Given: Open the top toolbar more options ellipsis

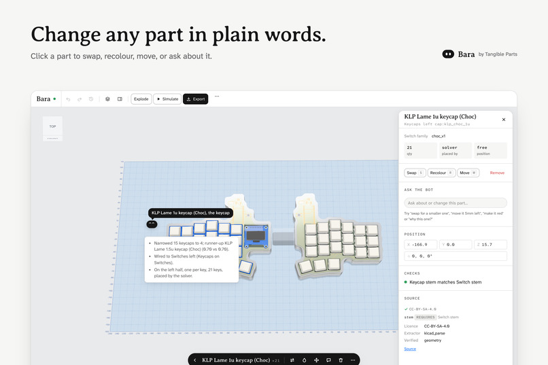Looking at the screenshot, I should (217, 97).
